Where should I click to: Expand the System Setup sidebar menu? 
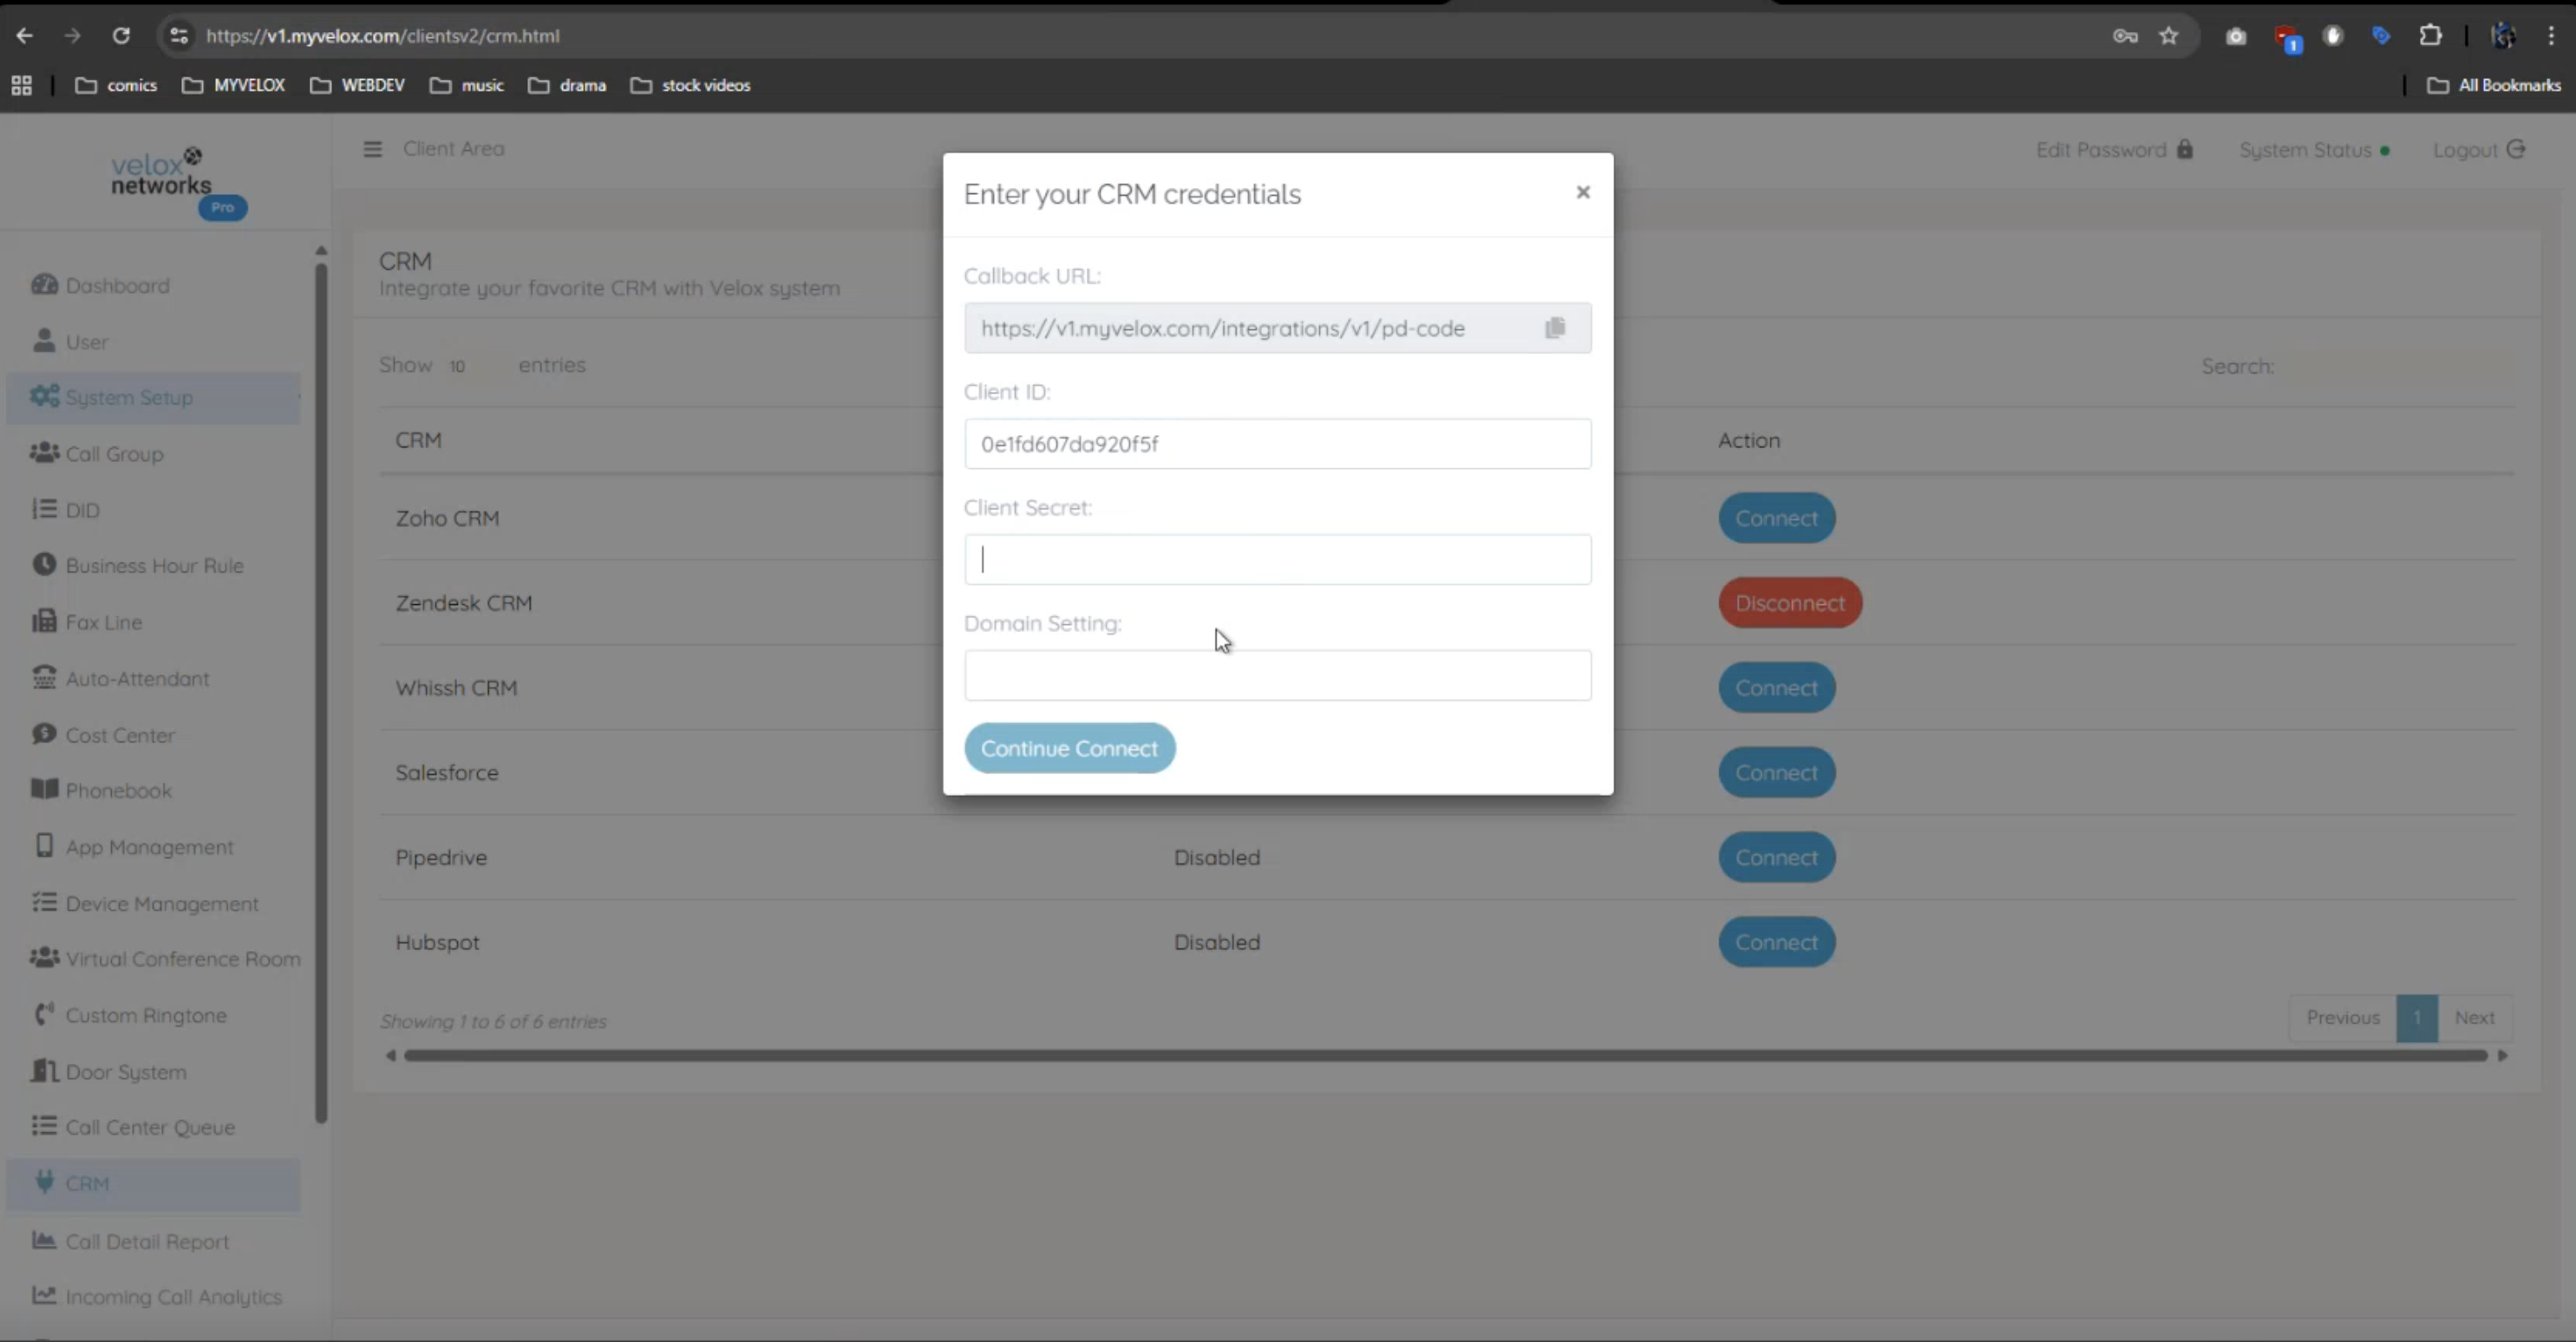click(x=129, y=398)
